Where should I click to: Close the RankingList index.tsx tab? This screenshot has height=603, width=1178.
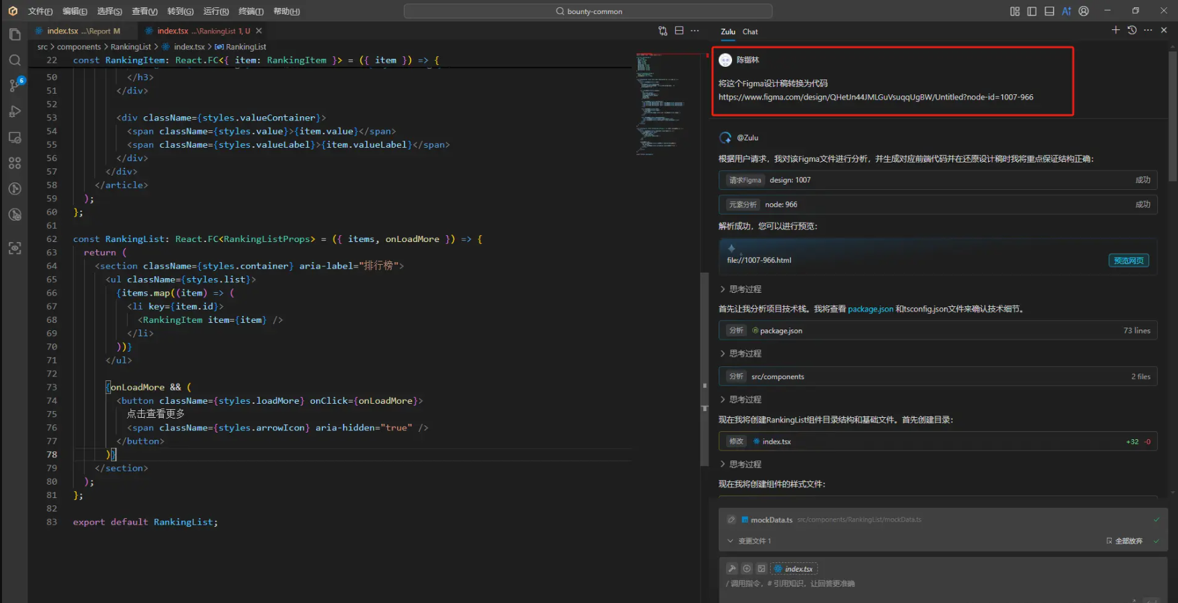[259, 31]
